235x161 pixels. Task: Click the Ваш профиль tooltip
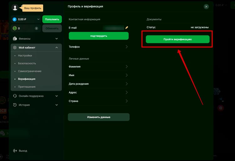33,8
